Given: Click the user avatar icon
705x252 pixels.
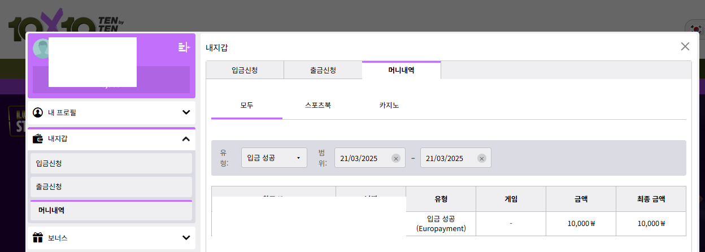Looking at the screenshot, I should tap(41, 49).
